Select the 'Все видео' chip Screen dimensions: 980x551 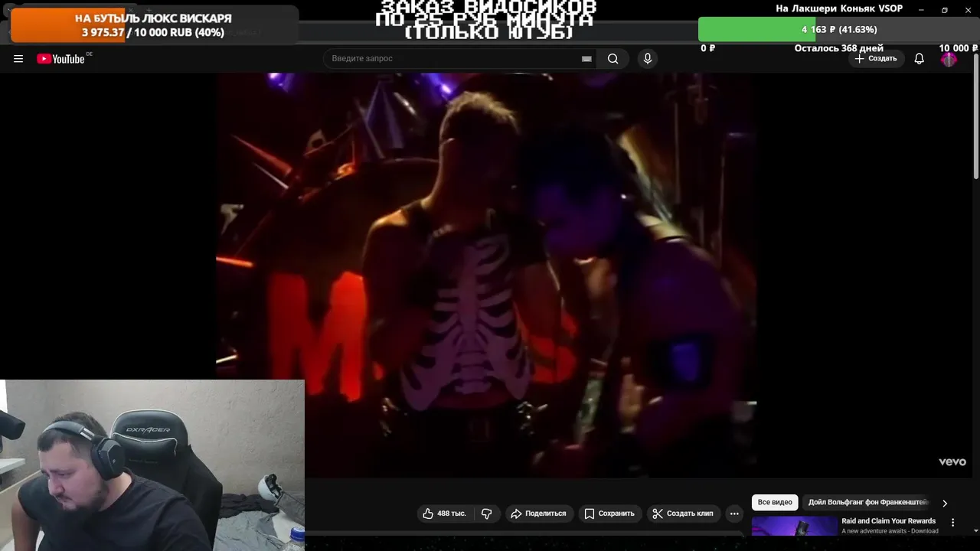775,503
